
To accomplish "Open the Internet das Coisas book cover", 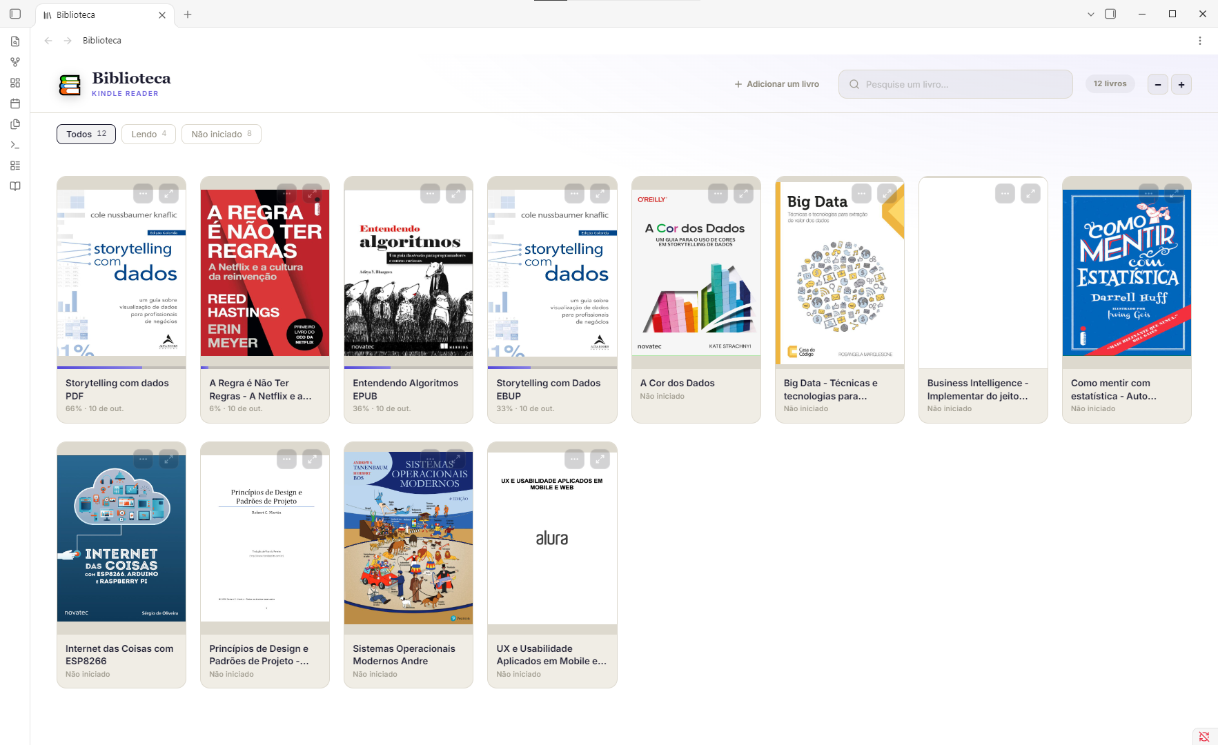I will (x=121, y=538).
